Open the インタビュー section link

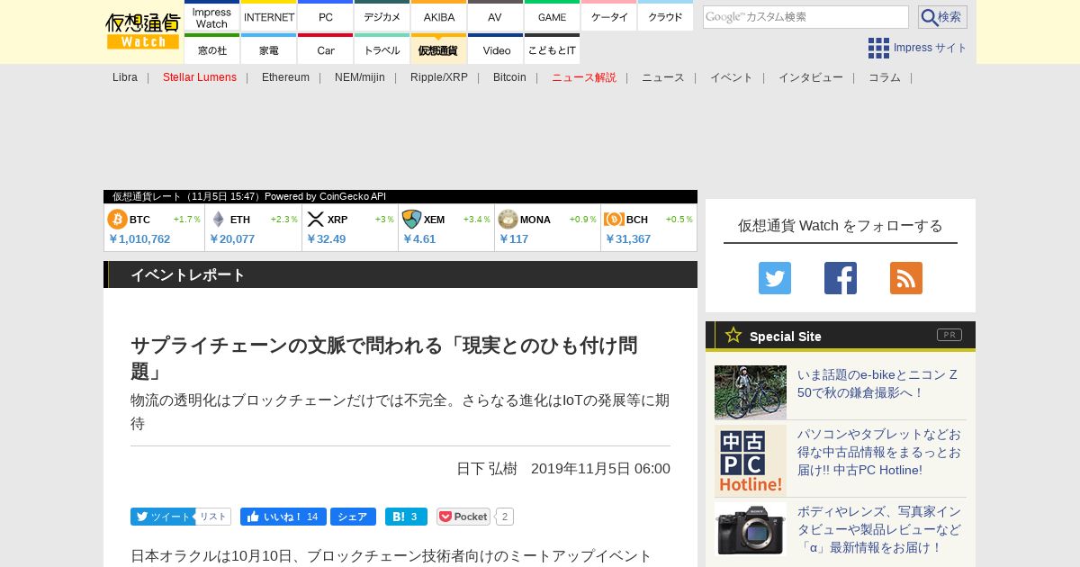point(811,77)
